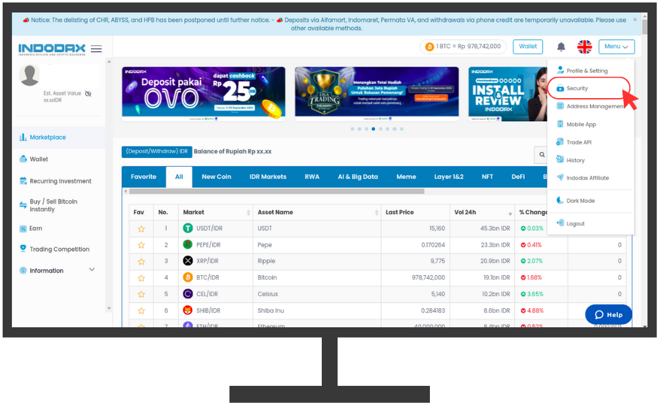Image resolution: width=662 pixels, height=403 pixels.
Task: Open Marketplace via its chart icon
Action: coord(23,137)
